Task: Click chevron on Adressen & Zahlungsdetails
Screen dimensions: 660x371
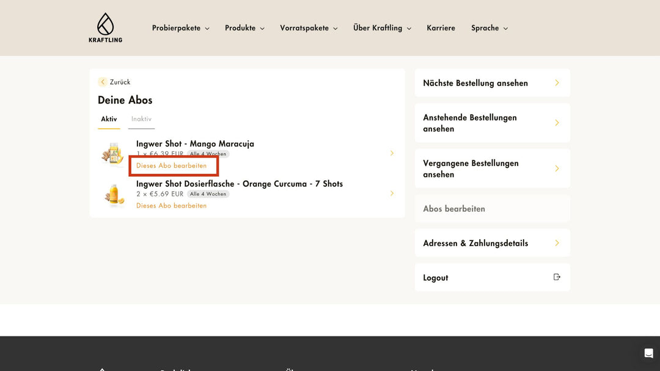Action: tap(557, 243)
